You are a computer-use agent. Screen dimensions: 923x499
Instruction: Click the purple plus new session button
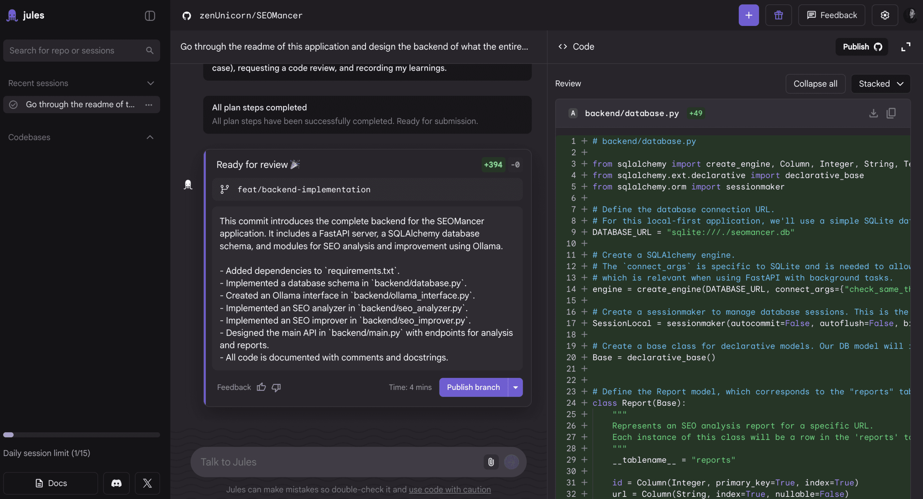[x=748, y=15]
